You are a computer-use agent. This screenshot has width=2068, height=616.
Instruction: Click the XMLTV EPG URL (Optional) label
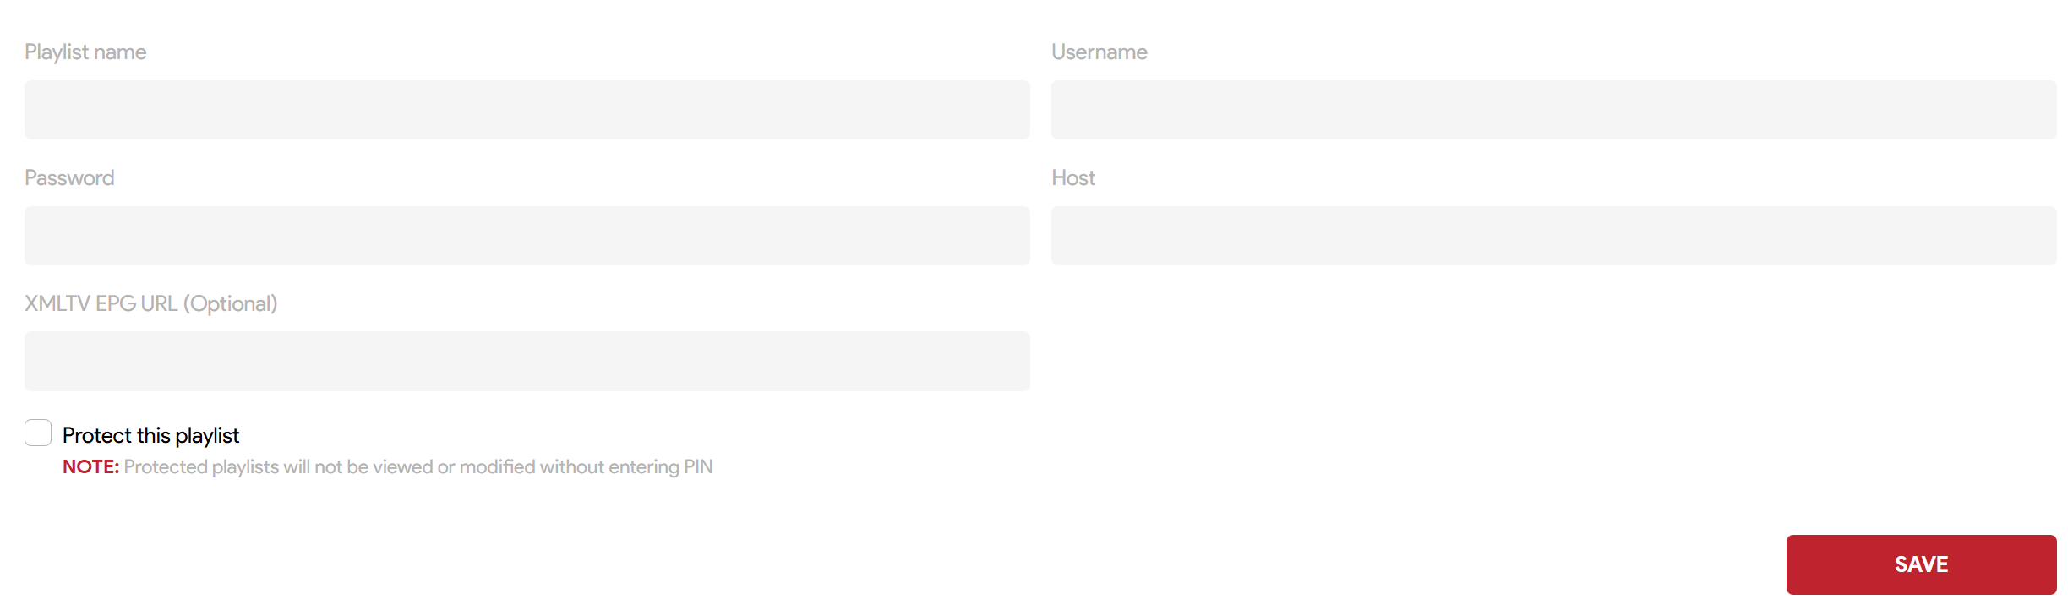150,304
